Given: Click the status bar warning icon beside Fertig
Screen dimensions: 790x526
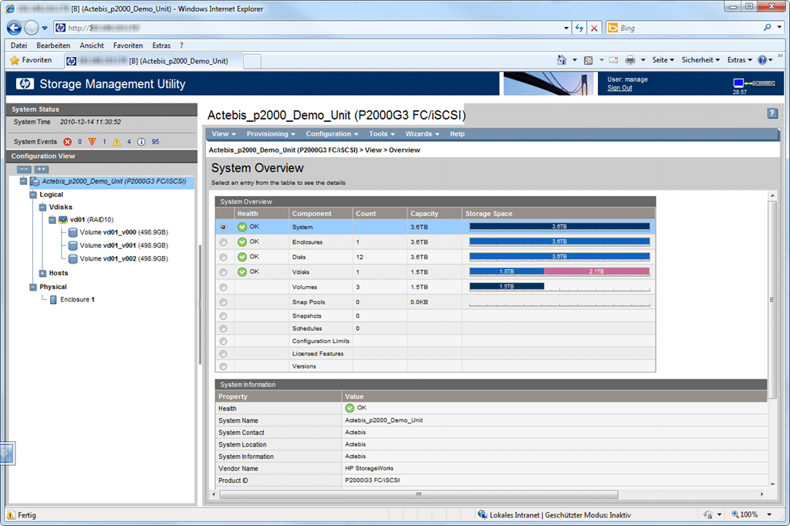Looking at the screenshot, I should 11,515.
